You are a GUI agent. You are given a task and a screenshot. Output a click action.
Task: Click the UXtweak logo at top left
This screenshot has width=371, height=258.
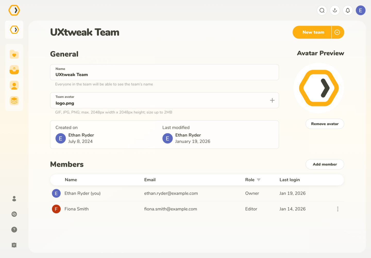click(14, 10)
